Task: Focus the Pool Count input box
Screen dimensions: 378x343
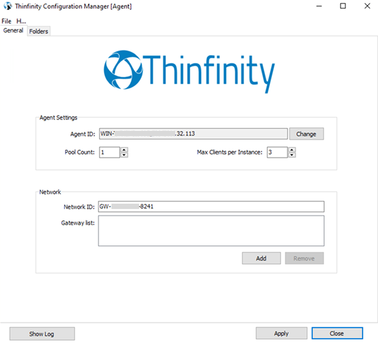Action: tap(109, 152)
